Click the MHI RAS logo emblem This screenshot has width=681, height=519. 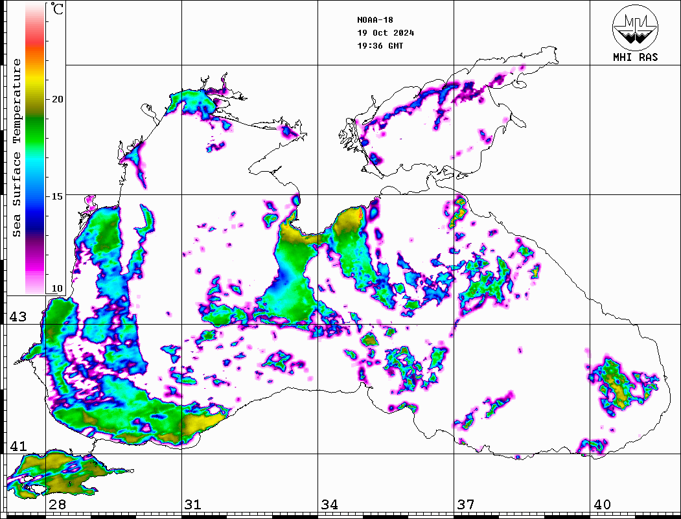tap(635, 27)
